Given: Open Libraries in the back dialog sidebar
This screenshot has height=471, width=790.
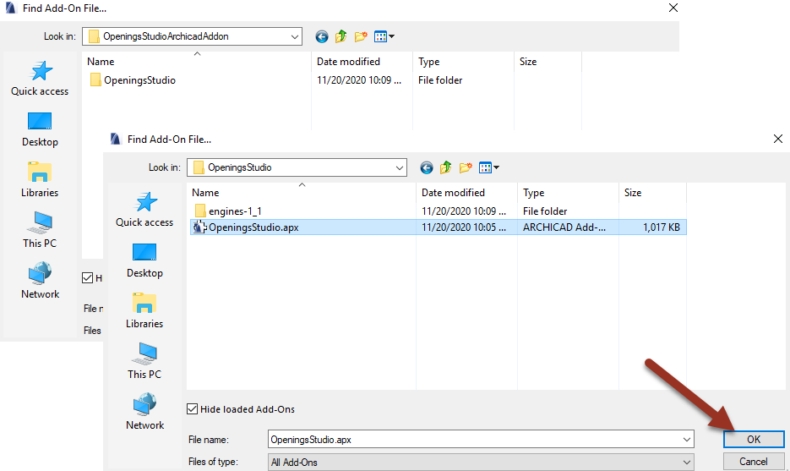Looking at the screenshot, I should tap(40, 180).
